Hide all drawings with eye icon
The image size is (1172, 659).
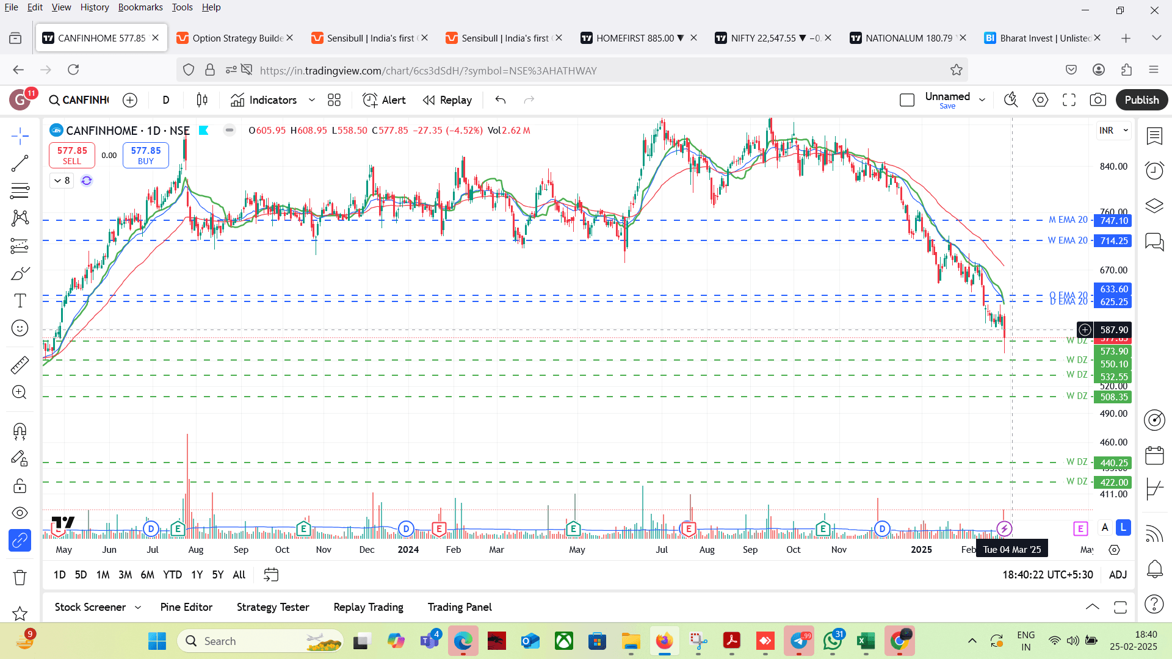pos(20,513)
